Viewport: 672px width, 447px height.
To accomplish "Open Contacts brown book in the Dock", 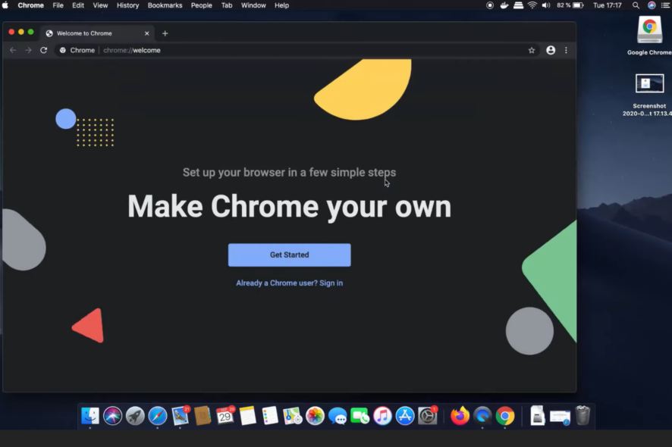I will coord(203,416).
